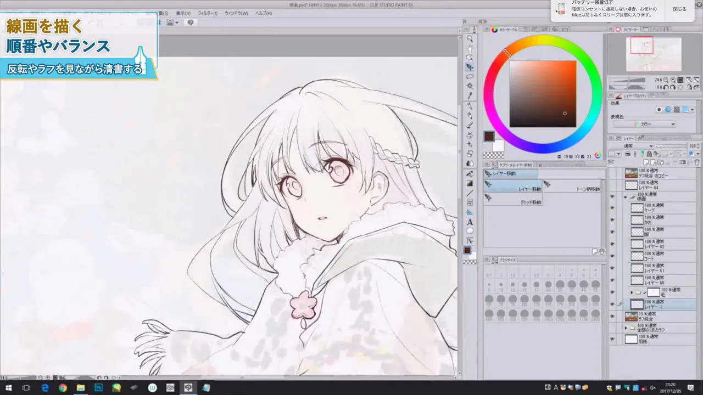
Task: Open the Windows Start menu
Action: coord(9,387)
